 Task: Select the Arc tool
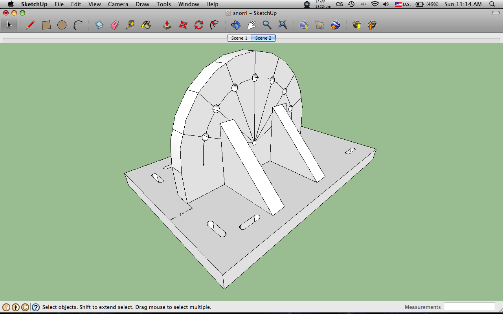pyautogui.click(x=78, y=25)
